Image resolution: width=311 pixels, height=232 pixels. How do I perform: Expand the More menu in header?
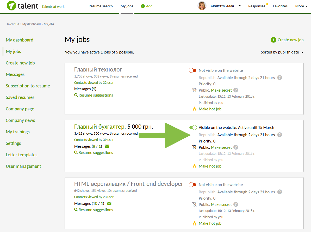pyautogui.click(x=301, y=6)
